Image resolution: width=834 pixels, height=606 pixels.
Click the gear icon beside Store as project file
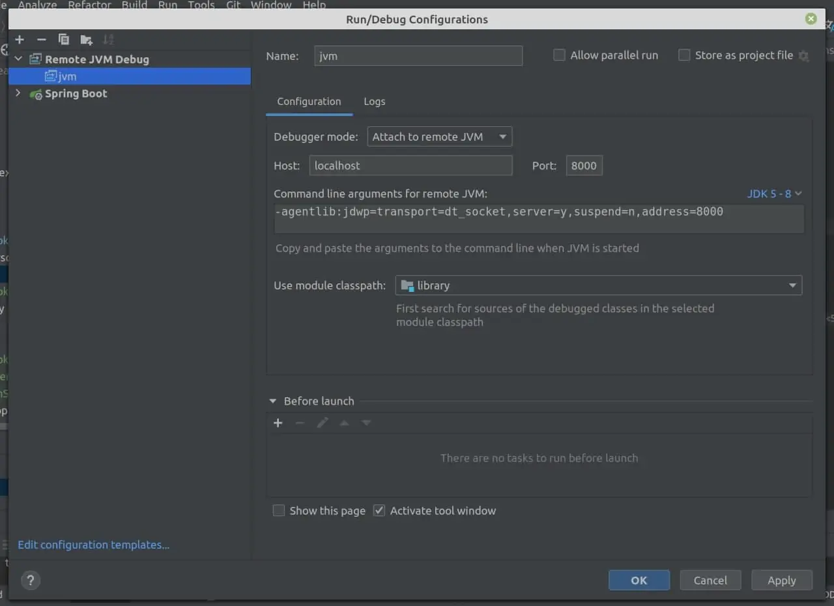[x=804, y=56]
